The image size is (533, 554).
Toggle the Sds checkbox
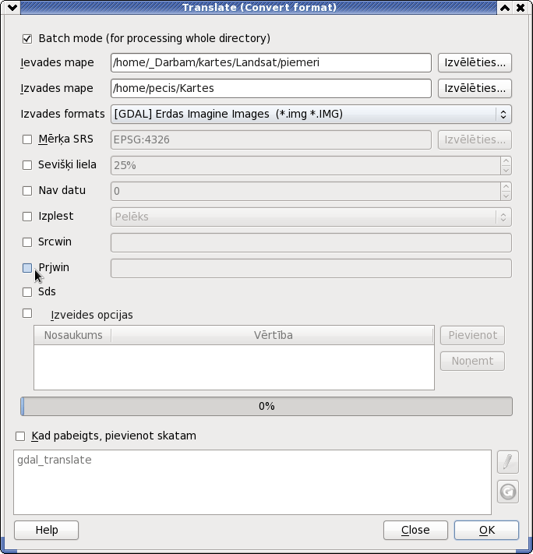pyautogui.click(x=27, y=292)
